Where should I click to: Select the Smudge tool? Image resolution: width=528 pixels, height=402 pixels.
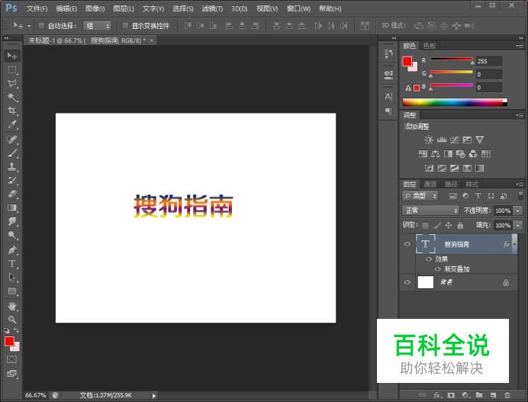(12, 221)
